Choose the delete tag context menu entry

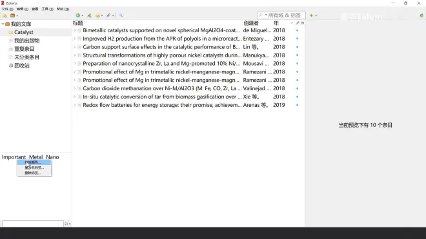pyautogui.click(x=34, y=173)
